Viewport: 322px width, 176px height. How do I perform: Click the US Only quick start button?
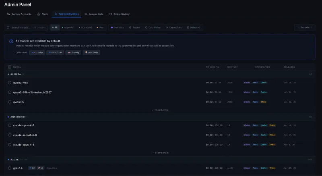73,53
